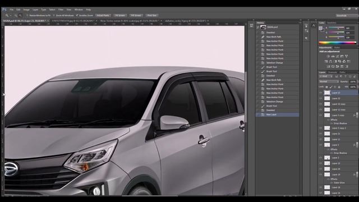Open the zoom tool preset picker arrow
Viewport: 359px width, 202px height.
tap(11, 15)
